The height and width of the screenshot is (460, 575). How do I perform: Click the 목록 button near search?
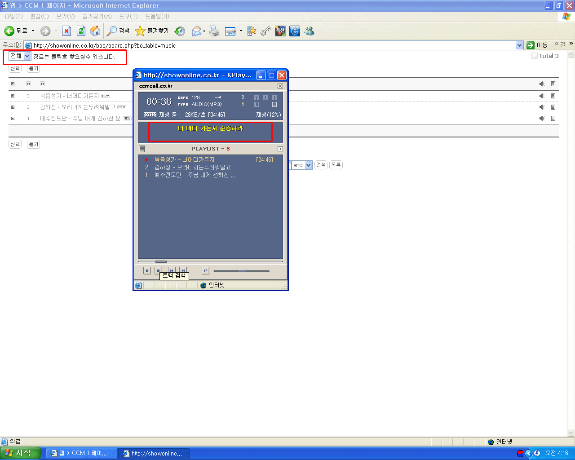pos(336,165)
